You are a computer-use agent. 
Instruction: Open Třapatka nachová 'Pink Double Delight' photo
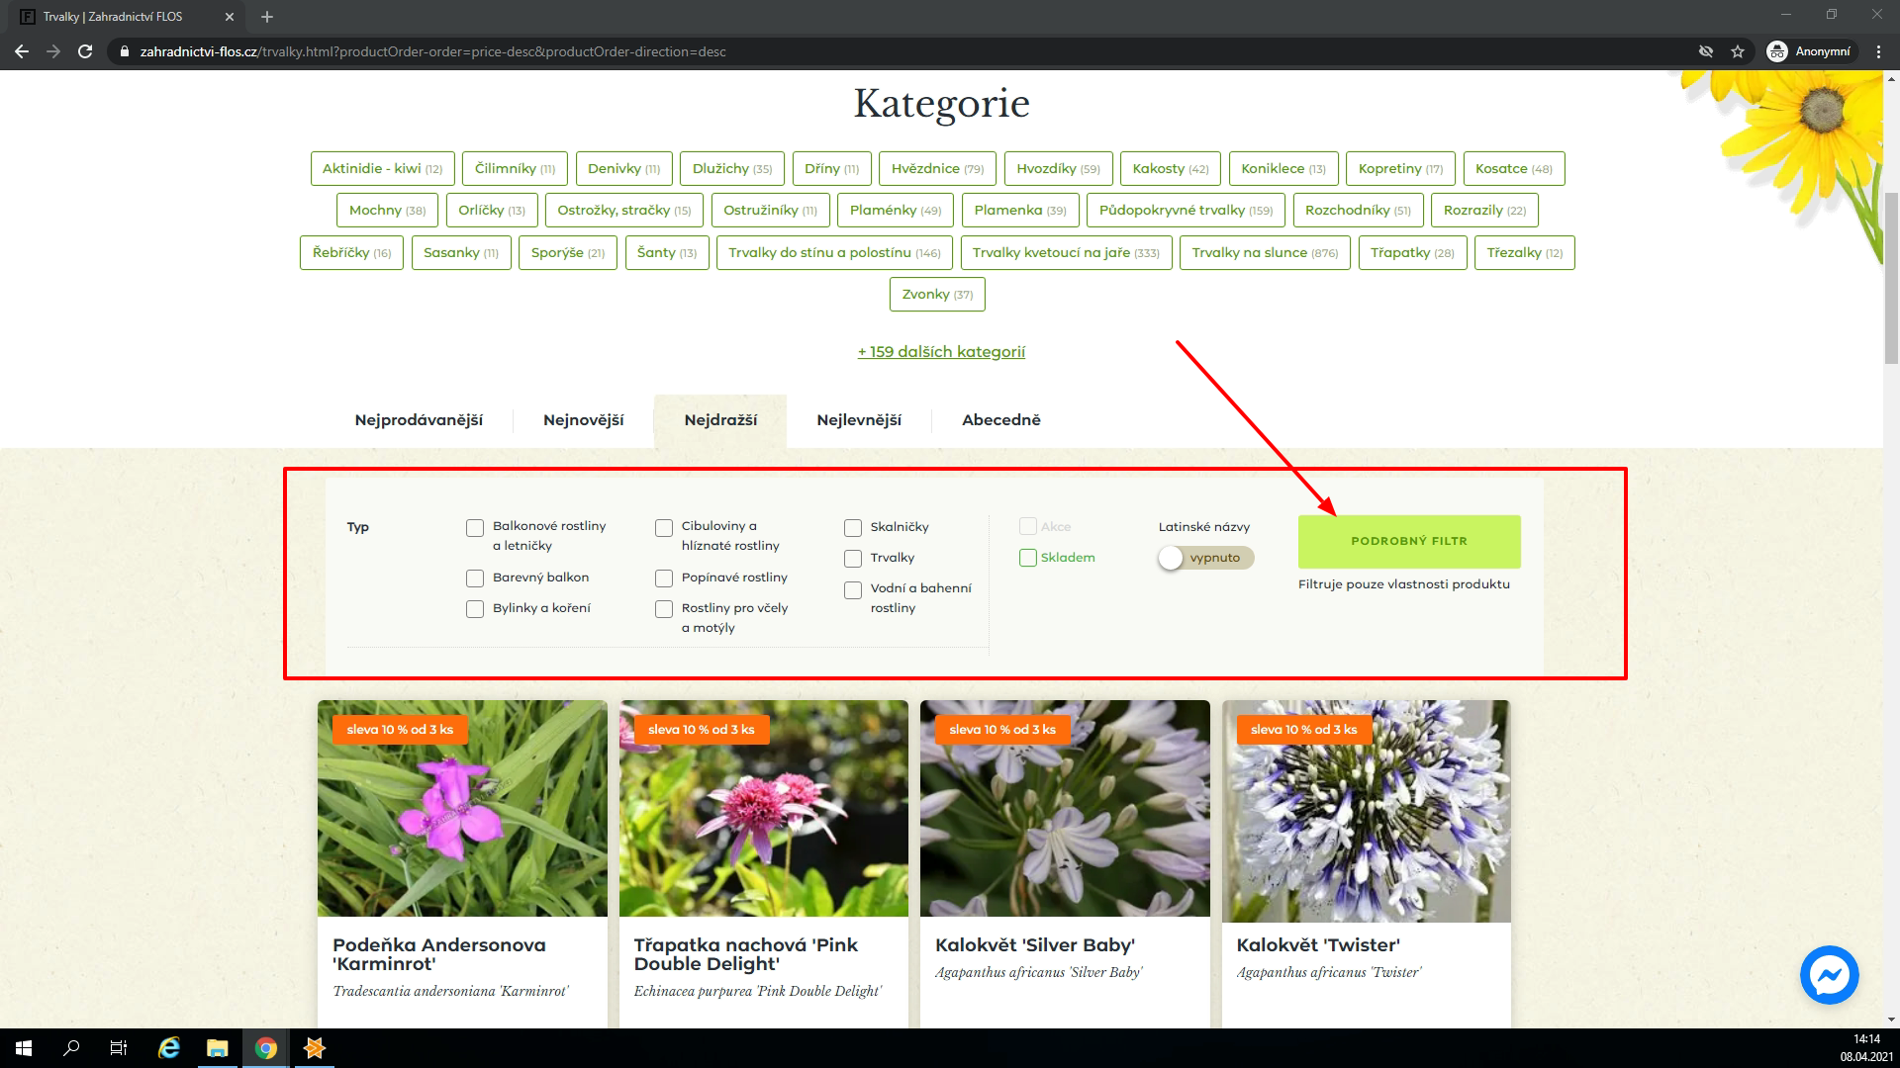[x=763, y=811]
